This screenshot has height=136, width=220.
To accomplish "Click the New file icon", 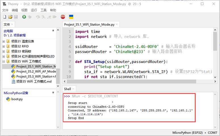I will [x=4, y=17].
